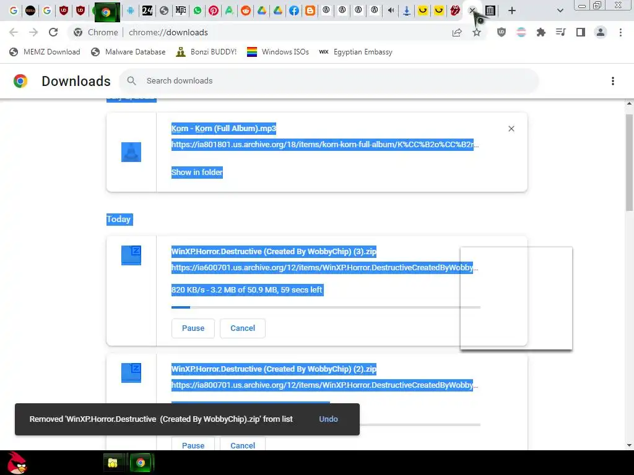Go back to the previous page
The width and height of the screenshot is (634, 475).
(14, 32)
